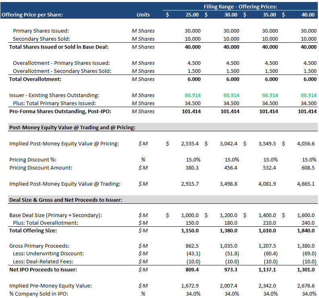Select the 862.5 gross proceeds cell

[192, 246]
